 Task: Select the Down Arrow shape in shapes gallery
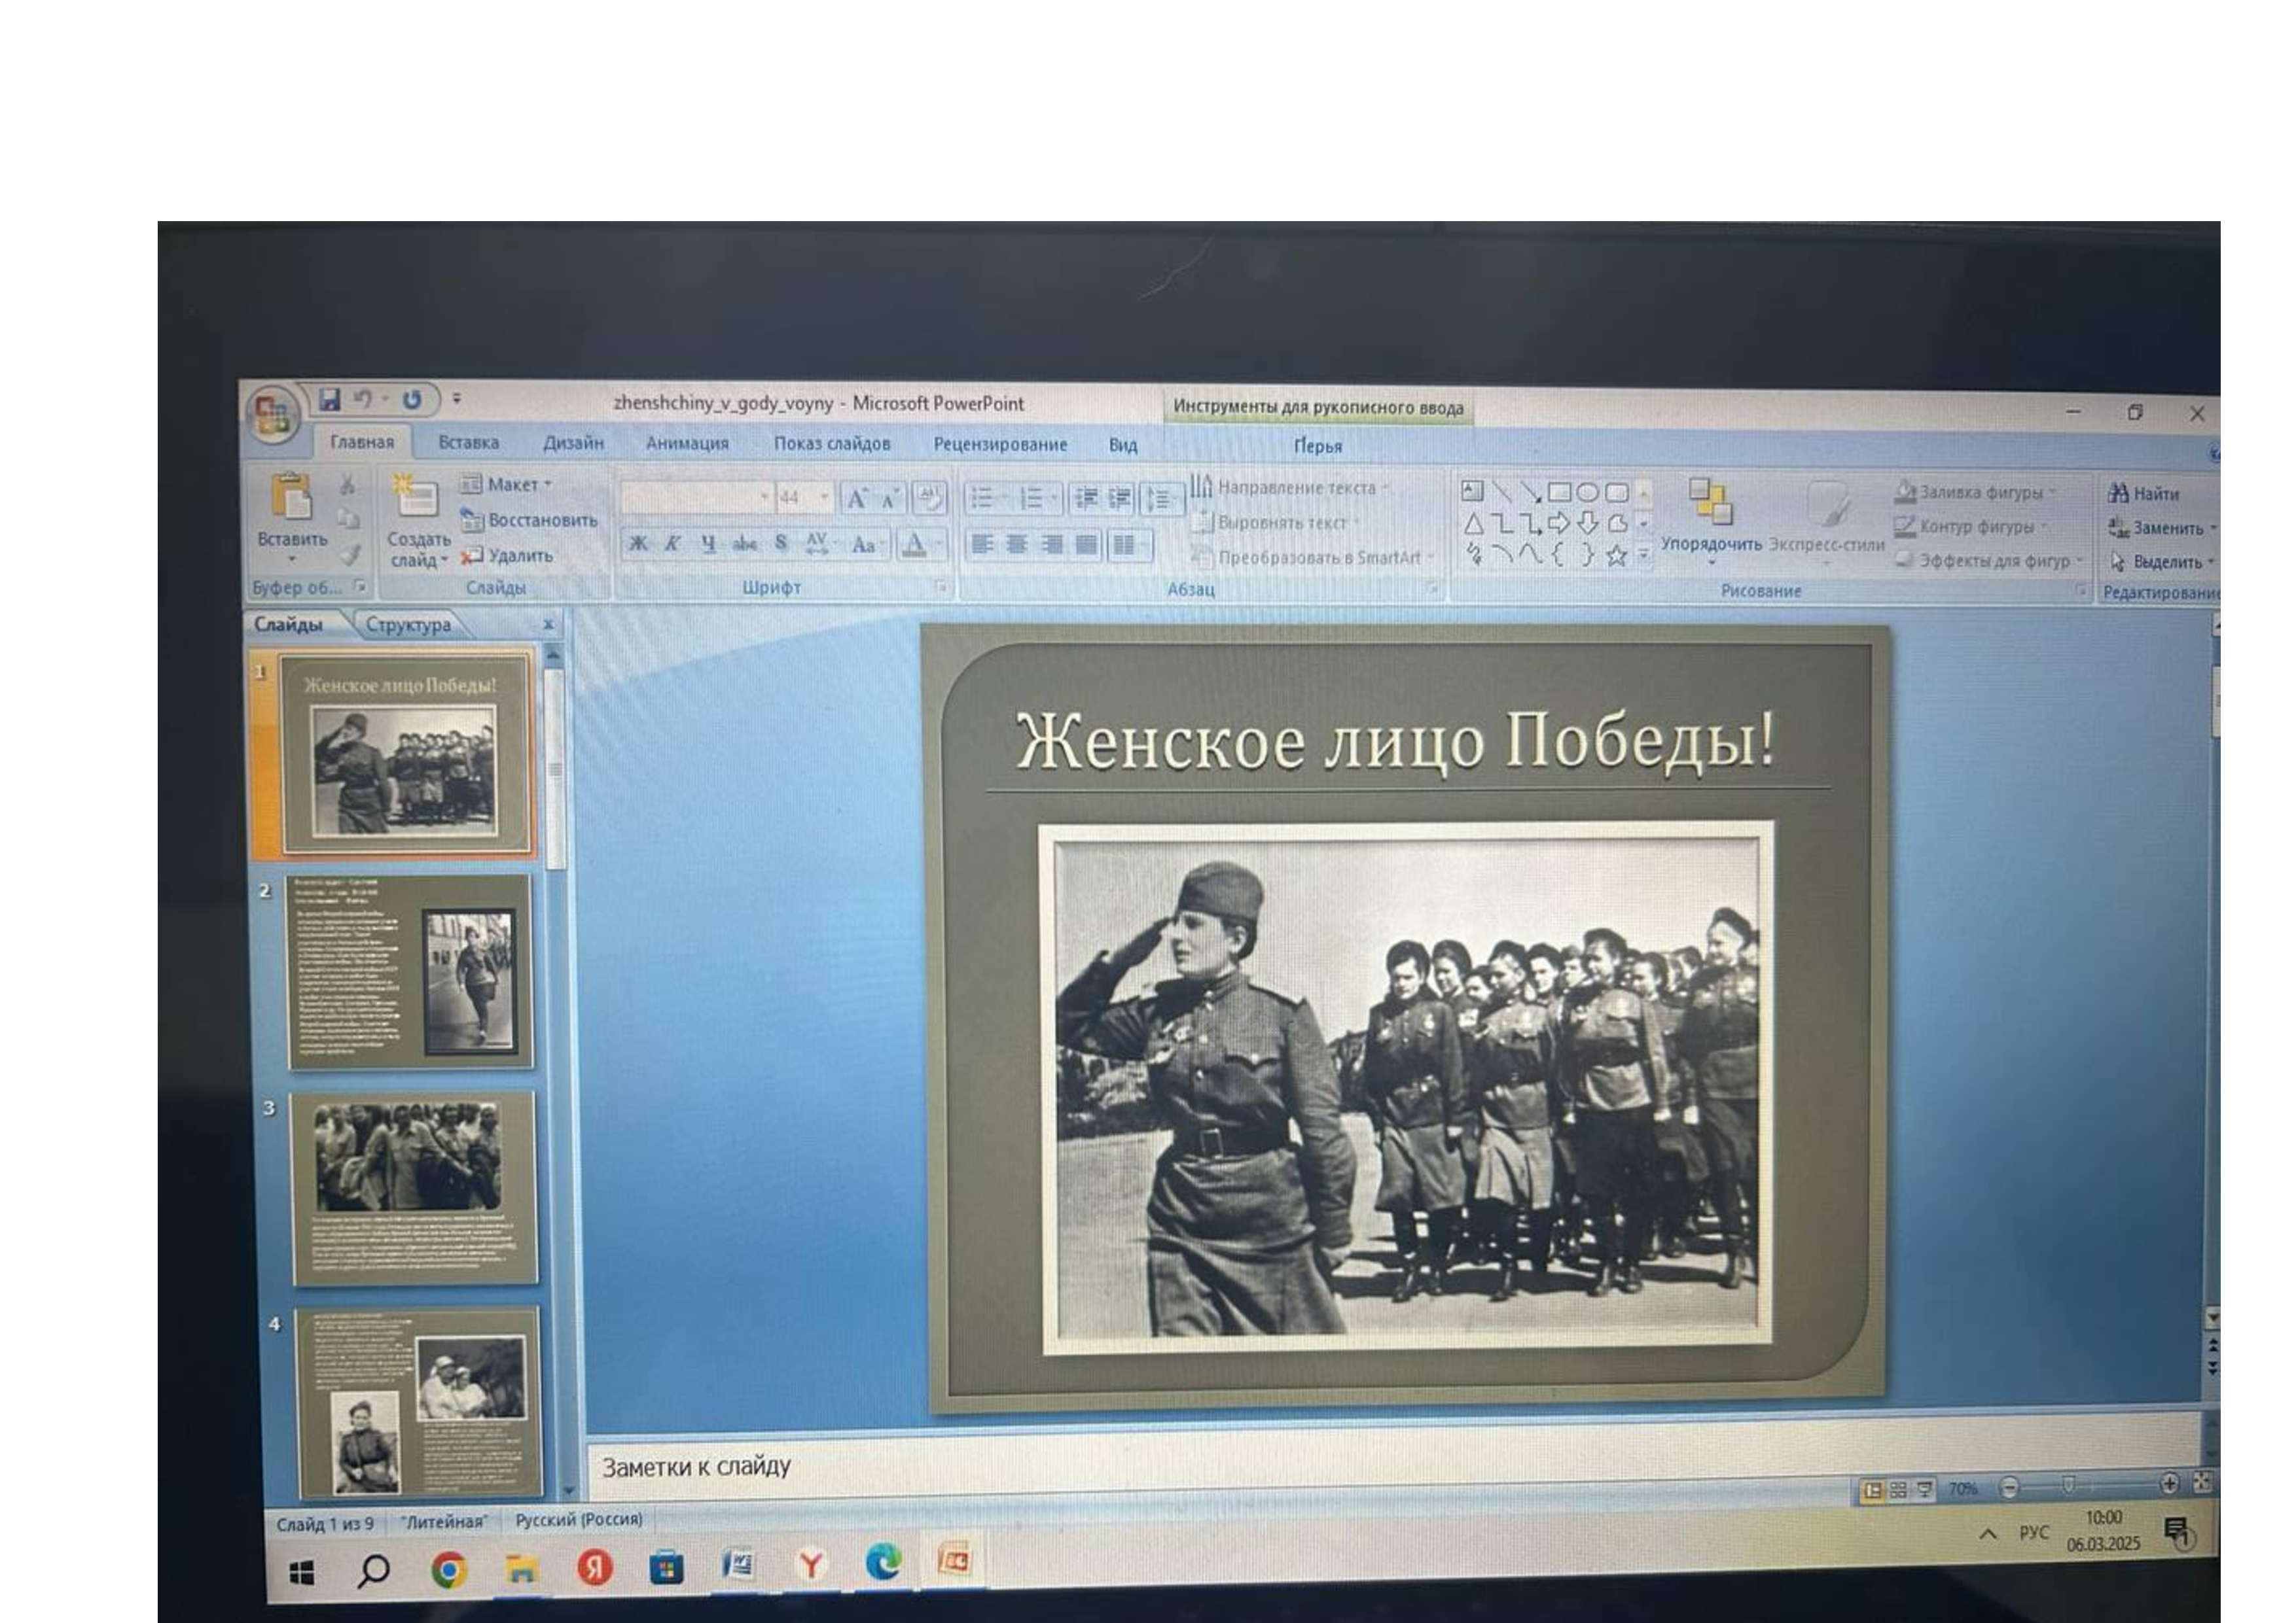tap(1587, 524)
